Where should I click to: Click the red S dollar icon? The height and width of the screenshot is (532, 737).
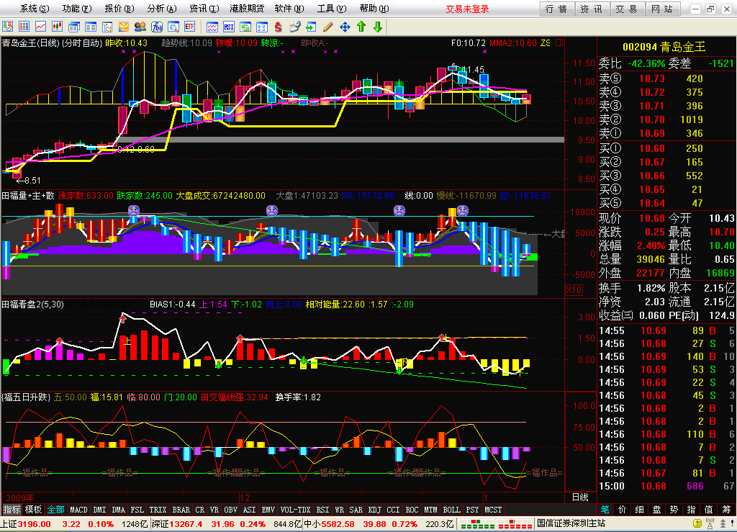(x=279, y=27)
